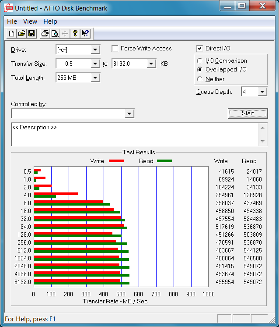
Task: Click the Print toolbar icon
Action: point(45,33)
